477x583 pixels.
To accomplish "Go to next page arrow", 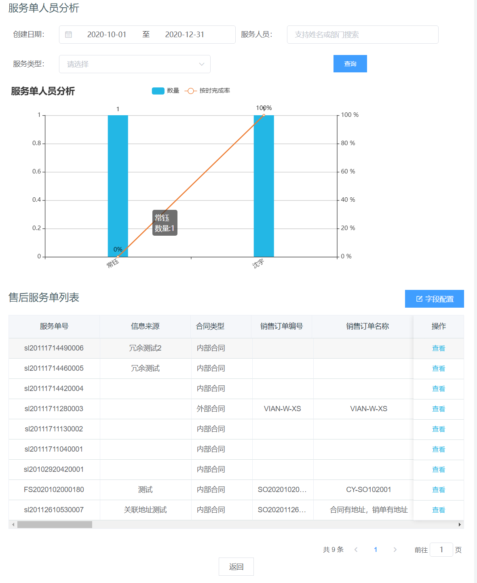I will 395,549.
